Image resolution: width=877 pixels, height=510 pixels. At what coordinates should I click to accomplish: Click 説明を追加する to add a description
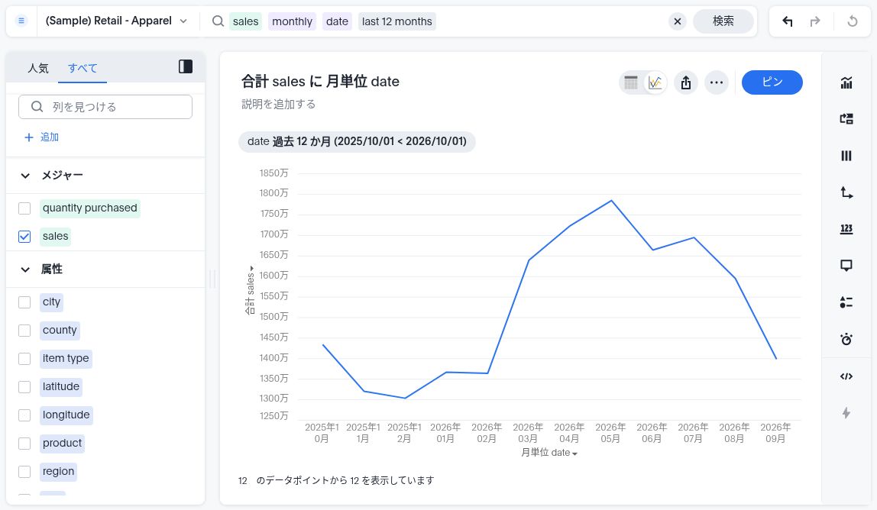[x=279, y=104]
